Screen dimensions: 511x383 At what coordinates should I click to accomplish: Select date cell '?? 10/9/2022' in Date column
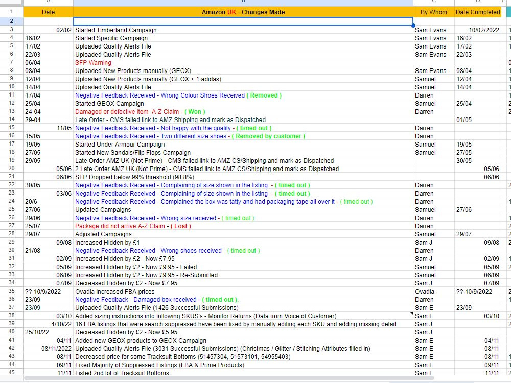pos(48,292)
